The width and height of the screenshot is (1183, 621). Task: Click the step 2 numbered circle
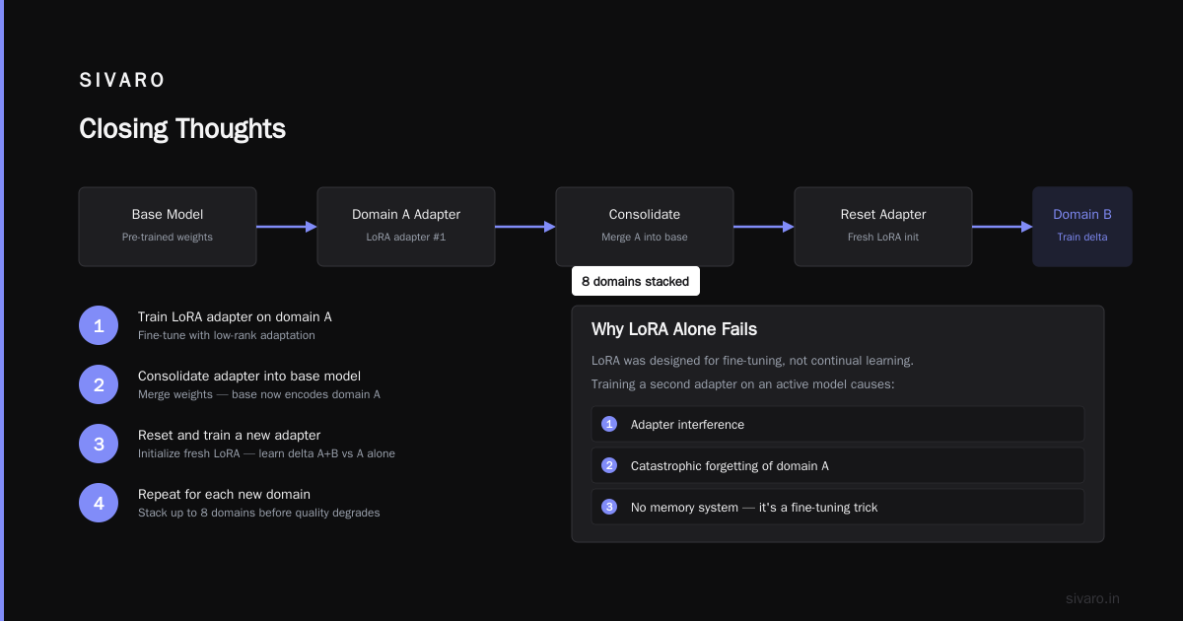99,384
